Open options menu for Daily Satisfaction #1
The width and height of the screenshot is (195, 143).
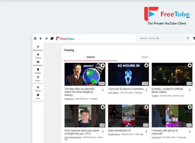point(146,131)
